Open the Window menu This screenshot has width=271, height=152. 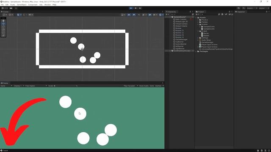click(47, 5)
